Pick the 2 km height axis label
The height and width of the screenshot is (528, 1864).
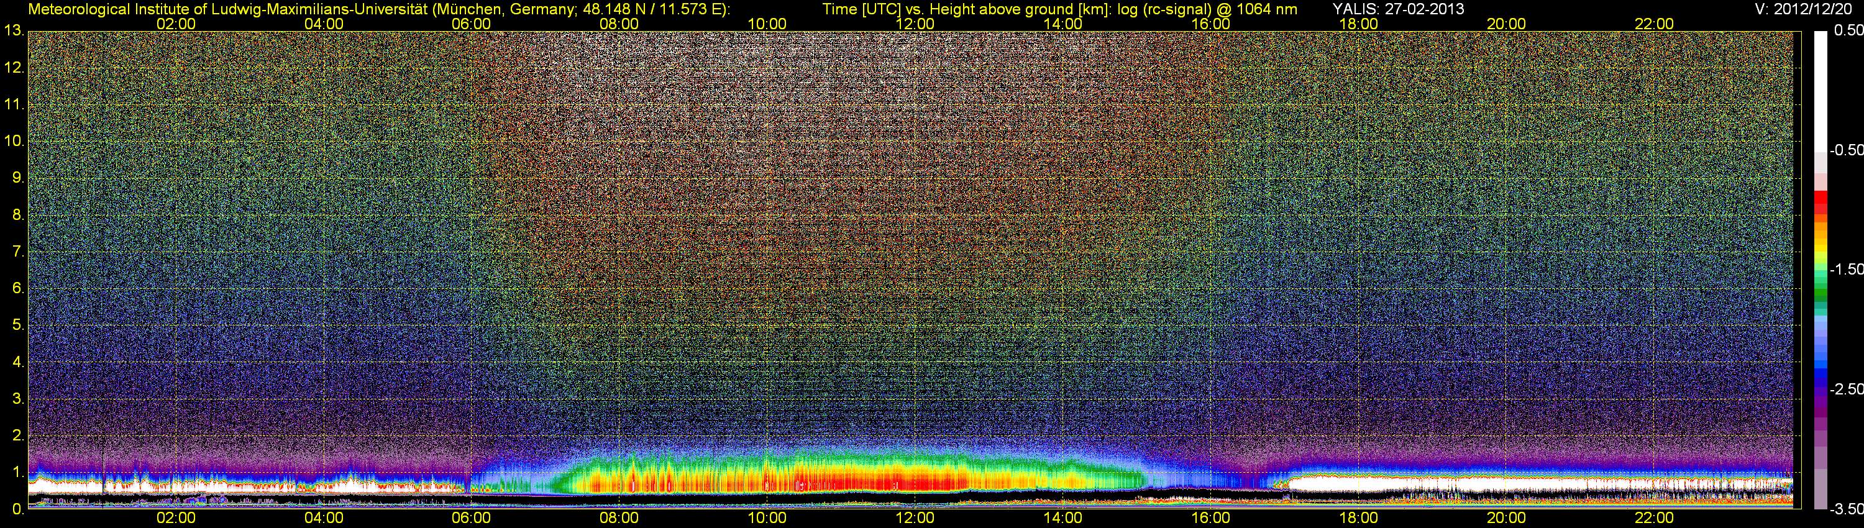point(18,435)
